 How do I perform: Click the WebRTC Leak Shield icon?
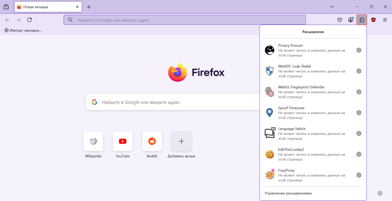coord(269,71)
